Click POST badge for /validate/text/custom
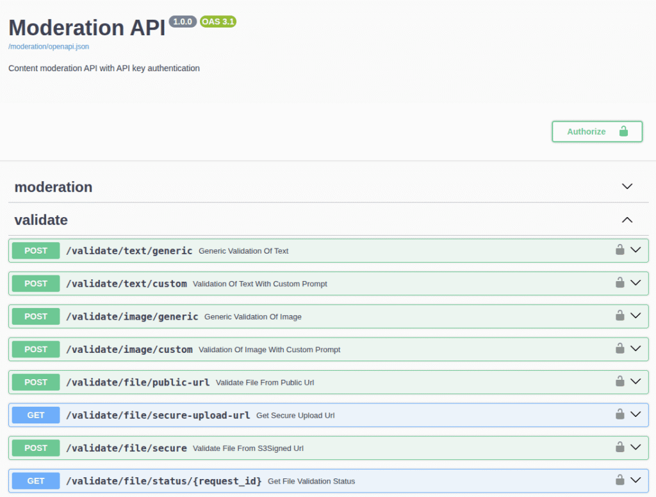The width and height of the screenshot is (656, 497). 36,283
